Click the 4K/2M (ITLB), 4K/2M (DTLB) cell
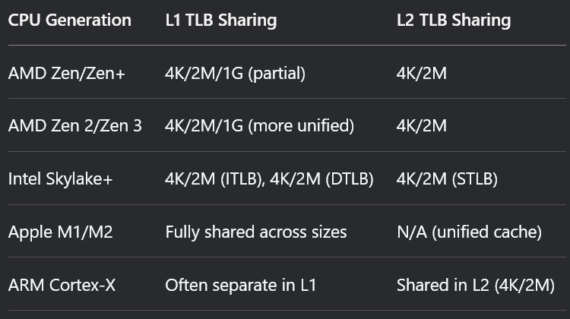This screenshot has width=570, height=319. [269, 179]
